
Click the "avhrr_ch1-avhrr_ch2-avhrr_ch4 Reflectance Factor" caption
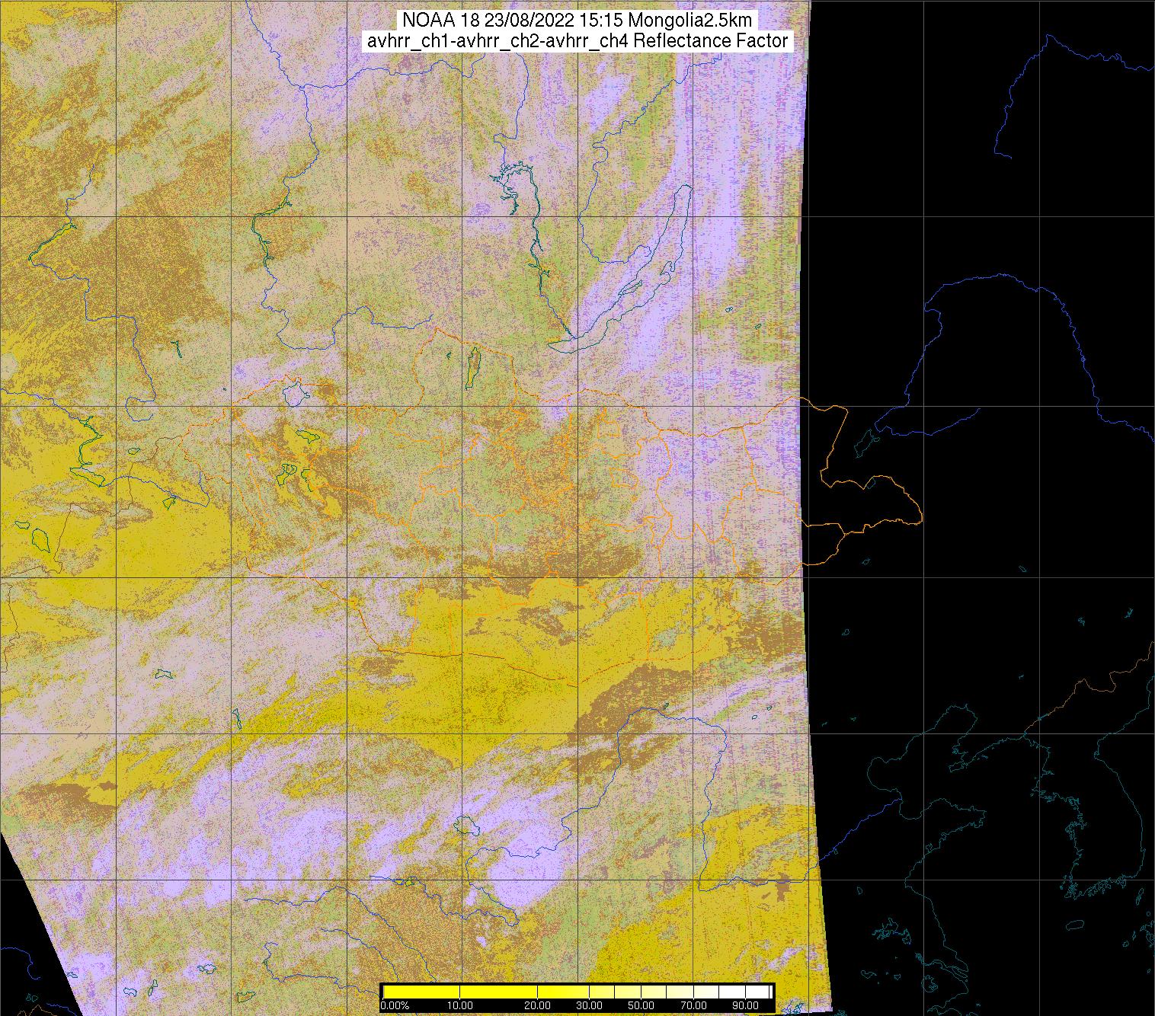coord(577,41)
